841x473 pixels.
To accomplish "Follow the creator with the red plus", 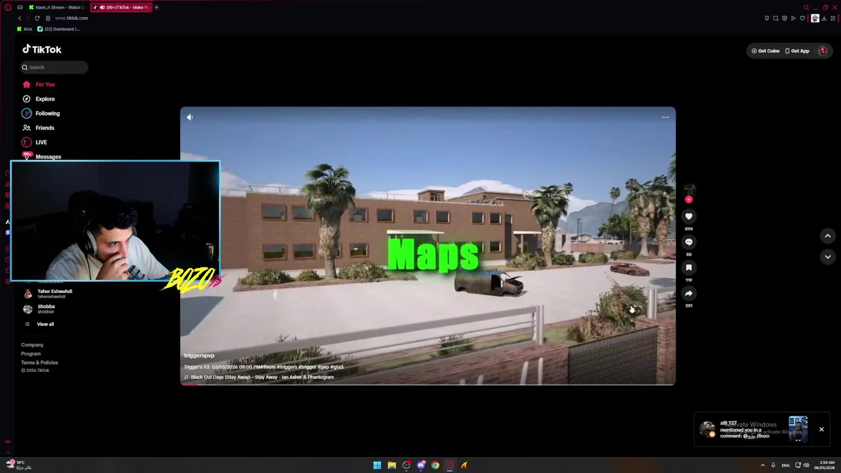I will [689, 199].
